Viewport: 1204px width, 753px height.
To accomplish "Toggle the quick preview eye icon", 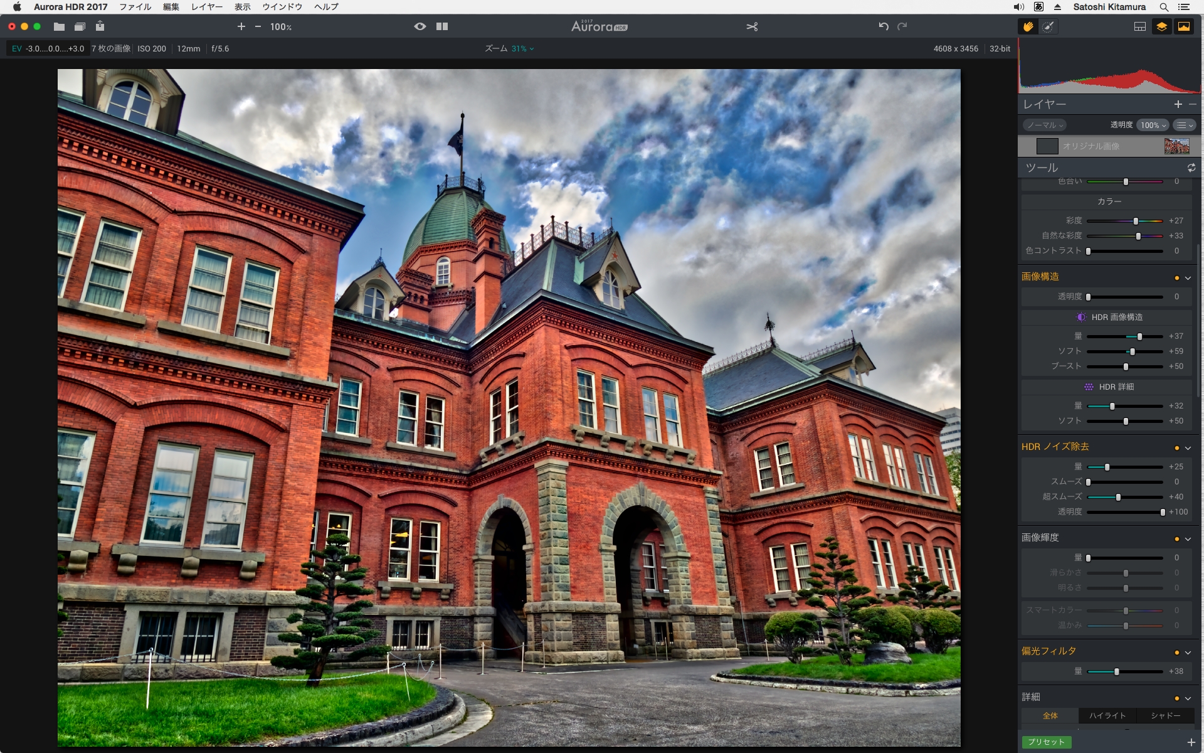I will (420, 26).
